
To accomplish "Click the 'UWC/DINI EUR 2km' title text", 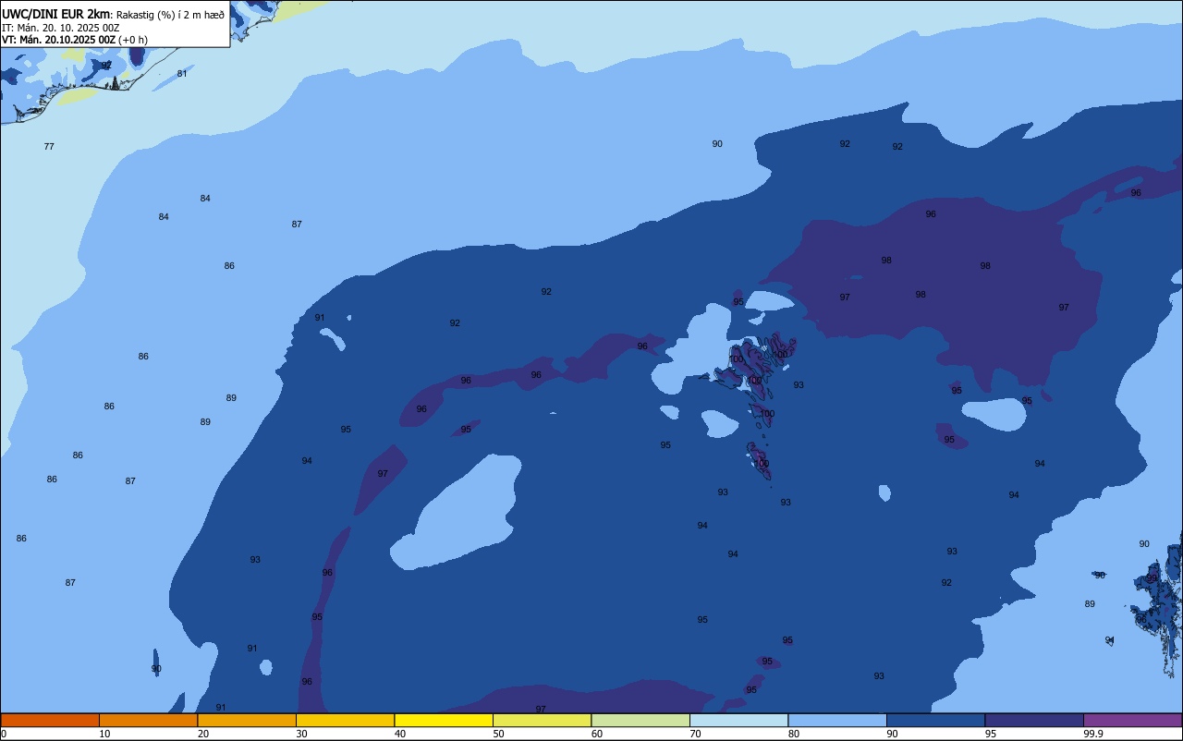I will (x=56, y=14).
